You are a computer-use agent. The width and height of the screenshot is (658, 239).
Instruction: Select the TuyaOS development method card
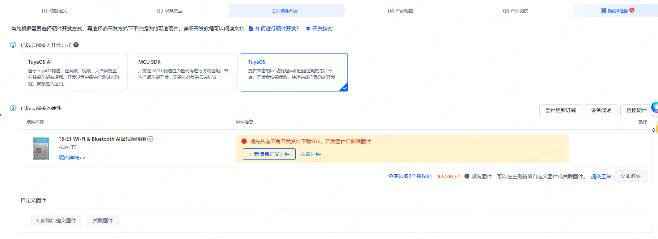coord(294,72)
